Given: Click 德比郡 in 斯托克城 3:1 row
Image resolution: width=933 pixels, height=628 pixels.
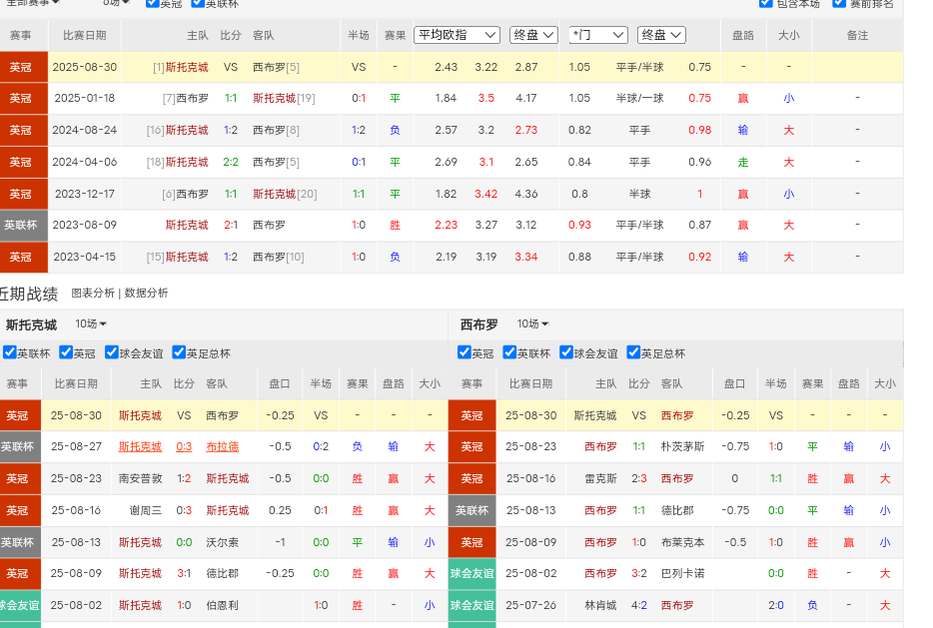Looking at the screenshot, I should tap(223, 573).
